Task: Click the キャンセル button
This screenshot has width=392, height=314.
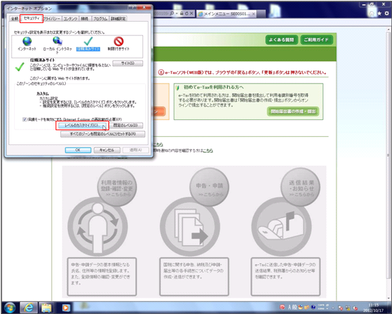Action: pyautogui.click(x=107, y=150)
